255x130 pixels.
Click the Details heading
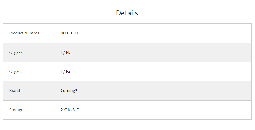point(127,13)
